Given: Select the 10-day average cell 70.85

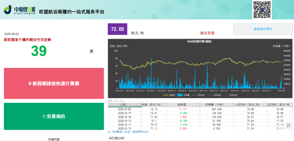Looking at the screenshot, I should 280,109.
